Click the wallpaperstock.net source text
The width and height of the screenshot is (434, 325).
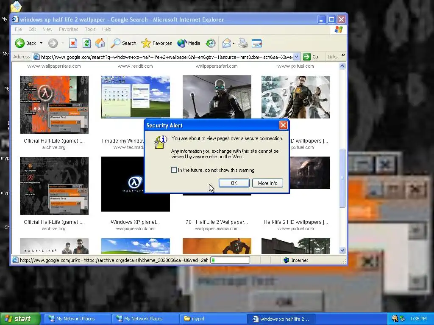click(135, 229)
